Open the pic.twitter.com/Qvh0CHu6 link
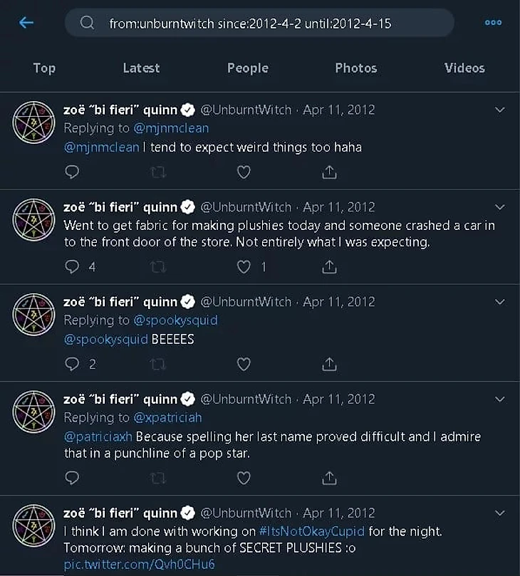 pos(139,565)
